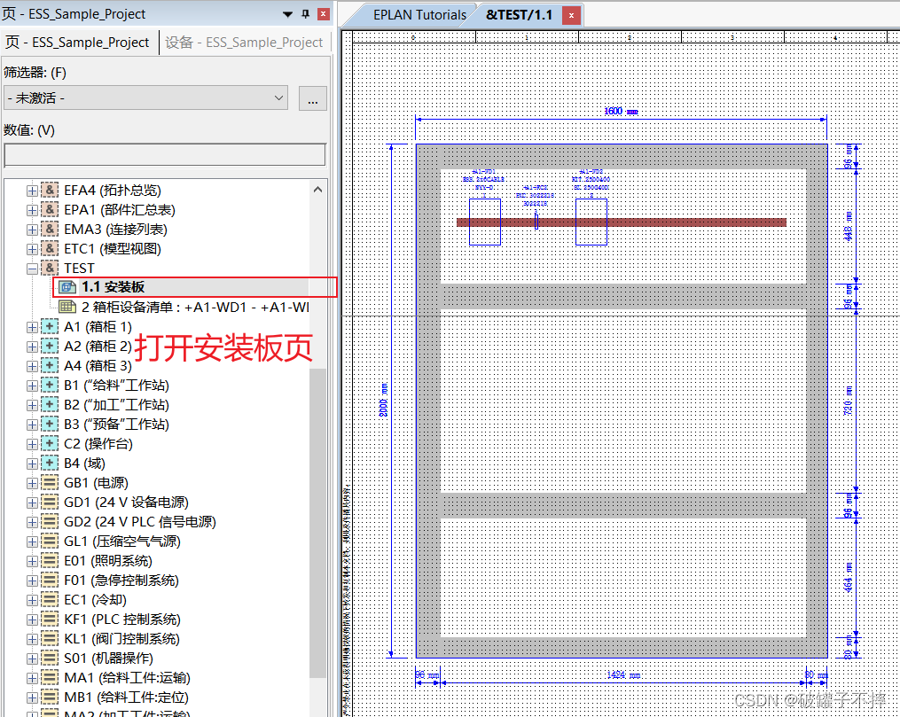The image size is (900, 717).
Task: Click the icon beside KF1 (PLC 控制系统)
Action: (x=51, y=620)
